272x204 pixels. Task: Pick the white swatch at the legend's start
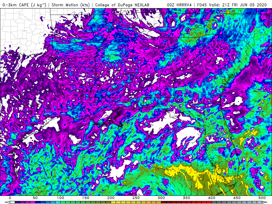[x=13, y=202]
